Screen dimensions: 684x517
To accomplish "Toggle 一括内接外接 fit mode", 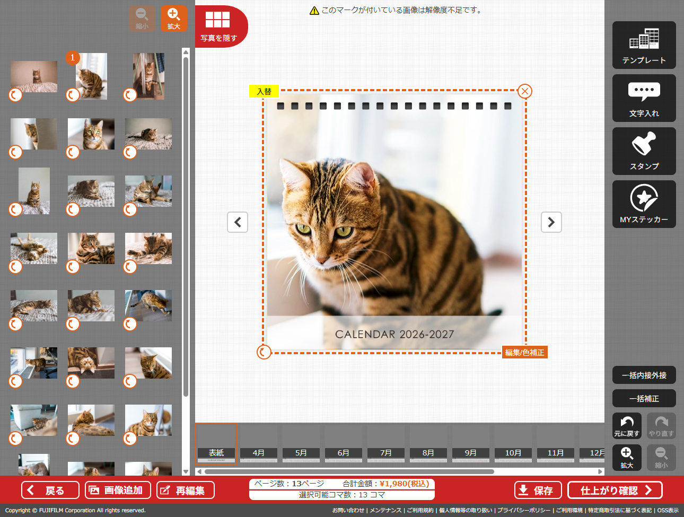I will [x=644, y=375].
